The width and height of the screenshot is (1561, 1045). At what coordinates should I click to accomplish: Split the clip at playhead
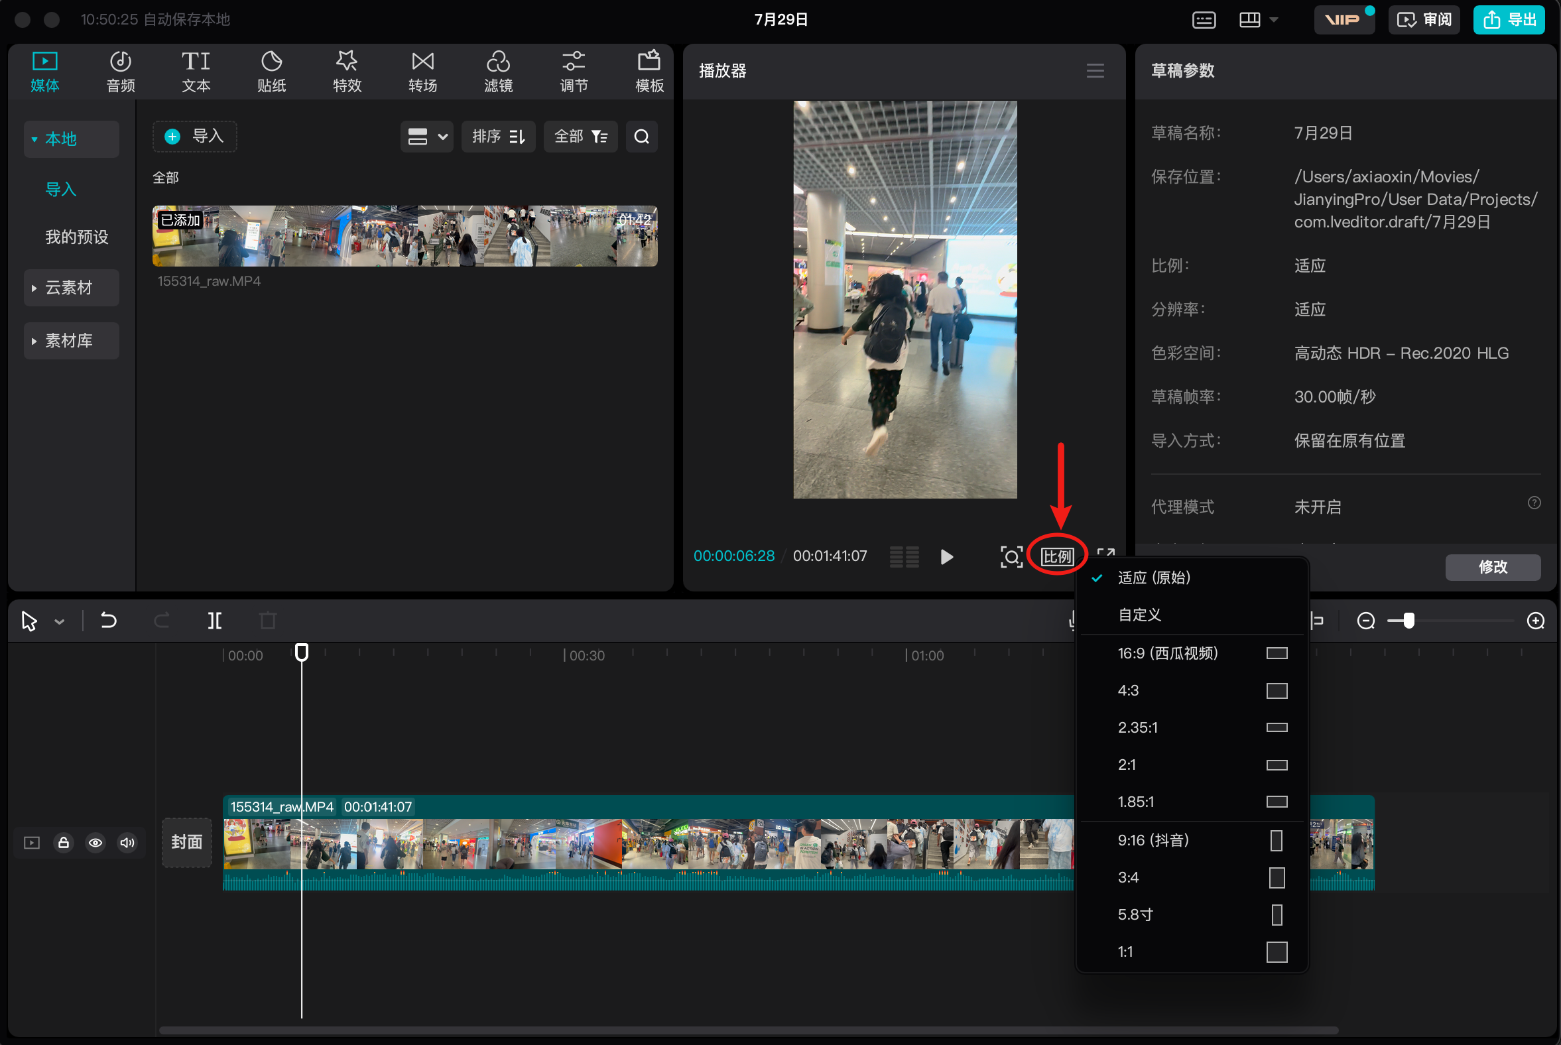tap(215, 621)
